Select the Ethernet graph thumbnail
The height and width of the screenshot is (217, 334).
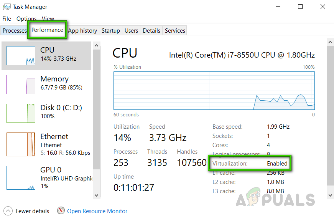[x=21, y=144]
